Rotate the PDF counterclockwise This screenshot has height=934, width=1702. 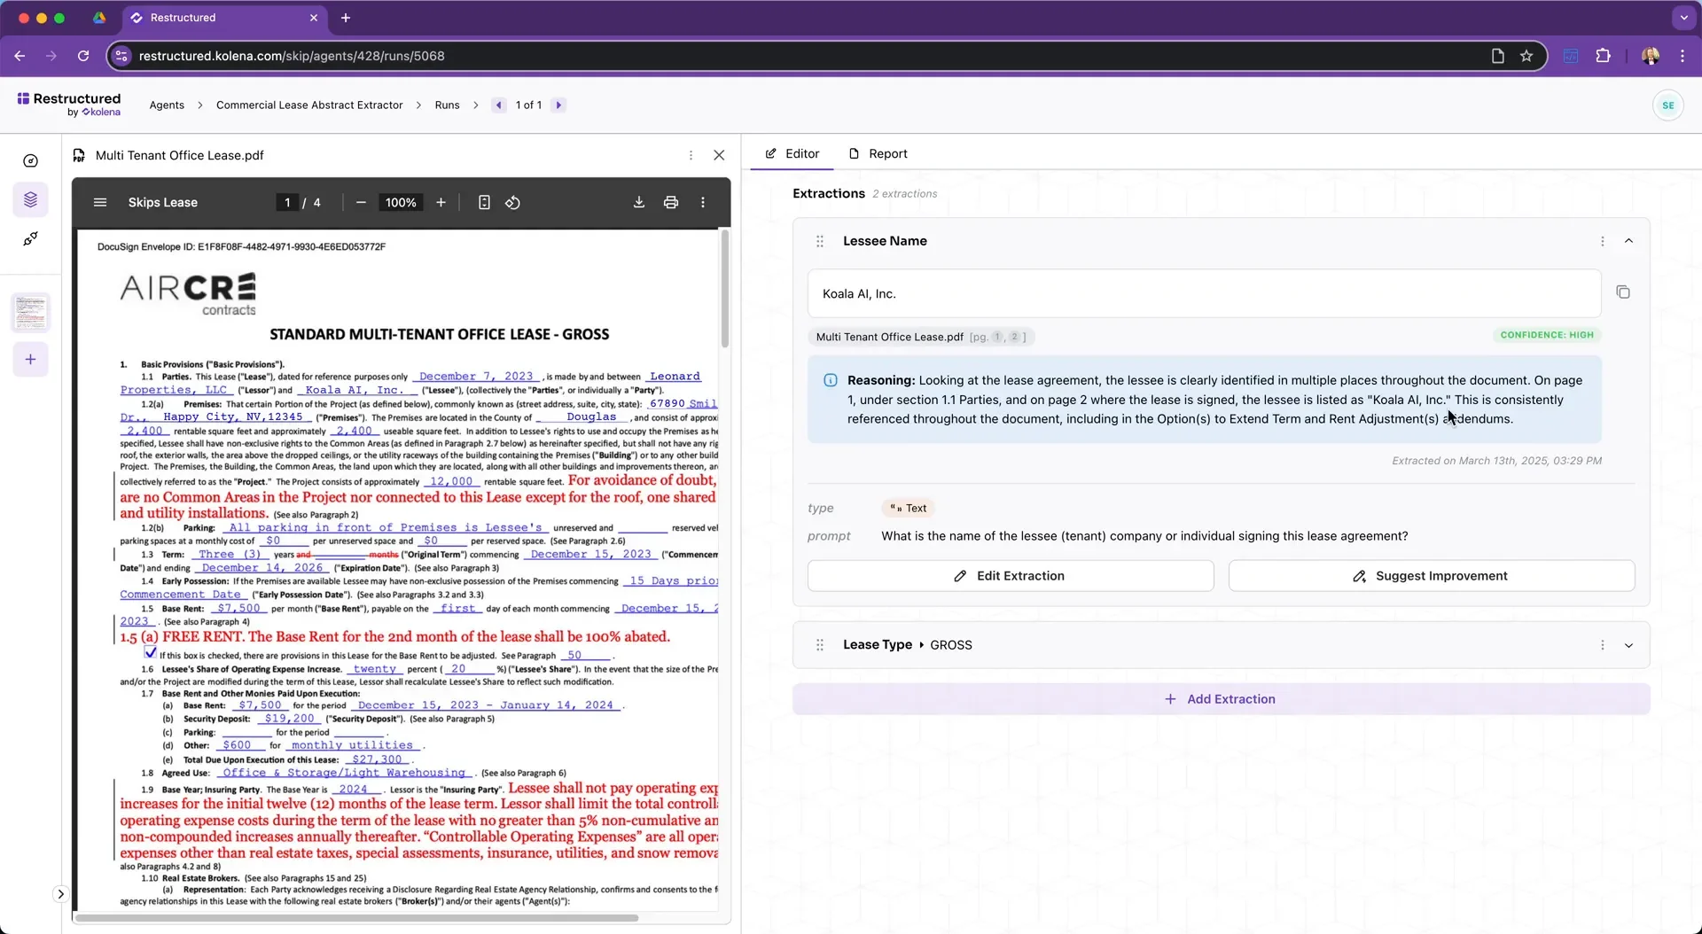point(512,203)
